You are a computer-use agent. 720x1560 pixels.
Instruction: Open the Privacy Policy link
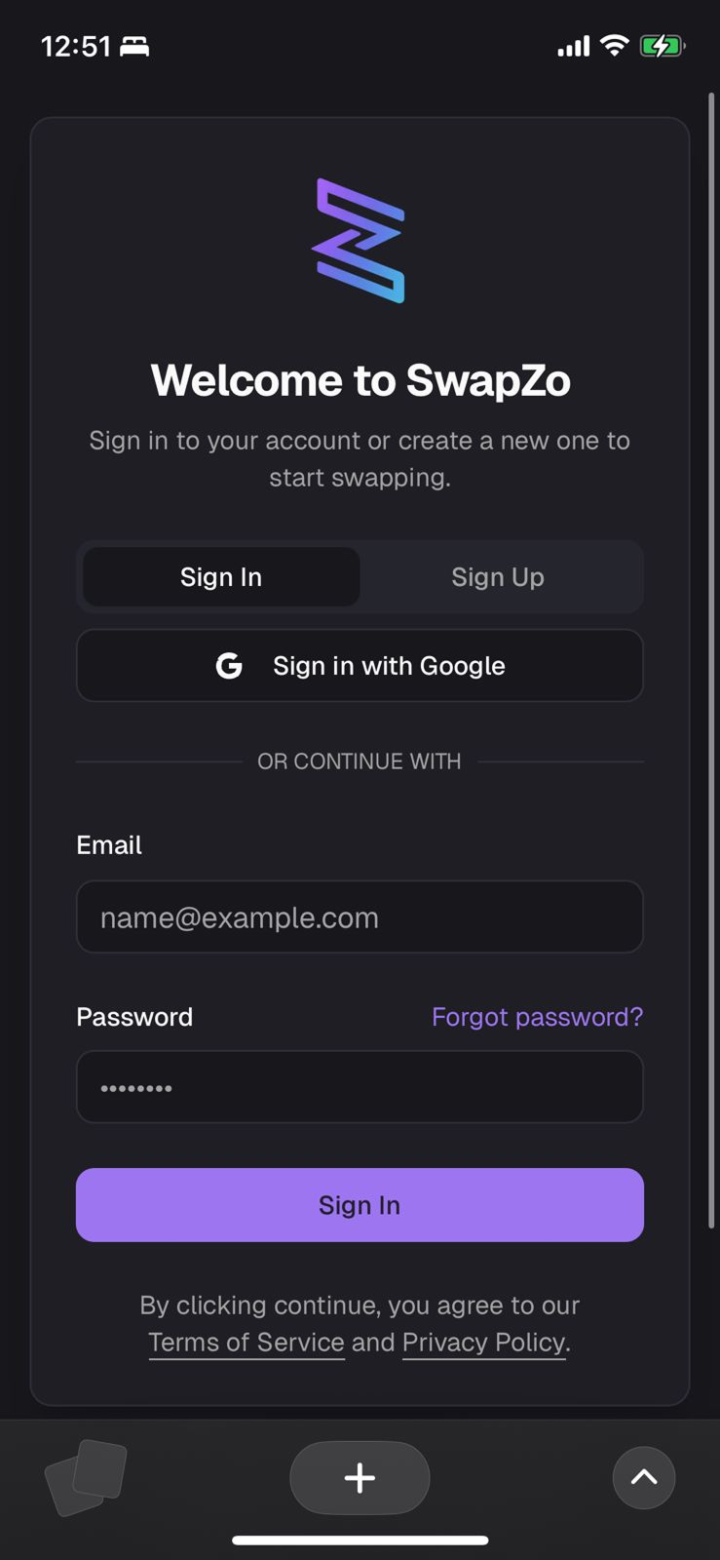(x=483, y=1343)
